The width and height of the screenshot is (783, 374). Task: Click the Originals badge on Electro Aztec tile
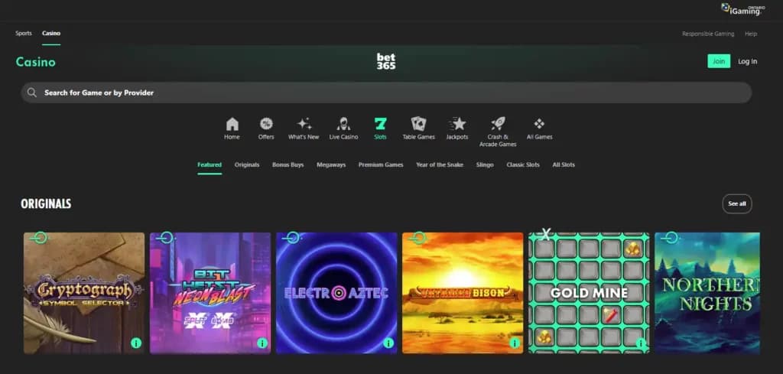pos(291,238)
